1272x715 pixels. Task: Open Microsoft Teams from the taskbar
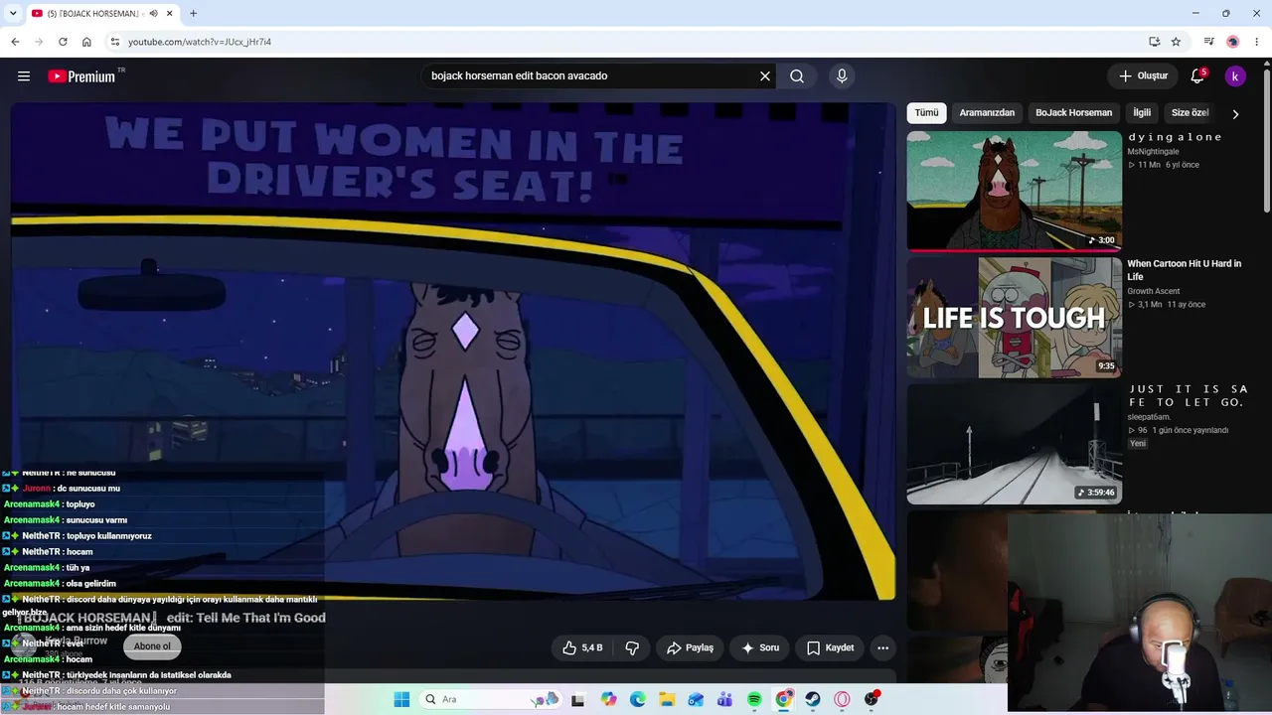pyautogui.click(x=725, y=699)
